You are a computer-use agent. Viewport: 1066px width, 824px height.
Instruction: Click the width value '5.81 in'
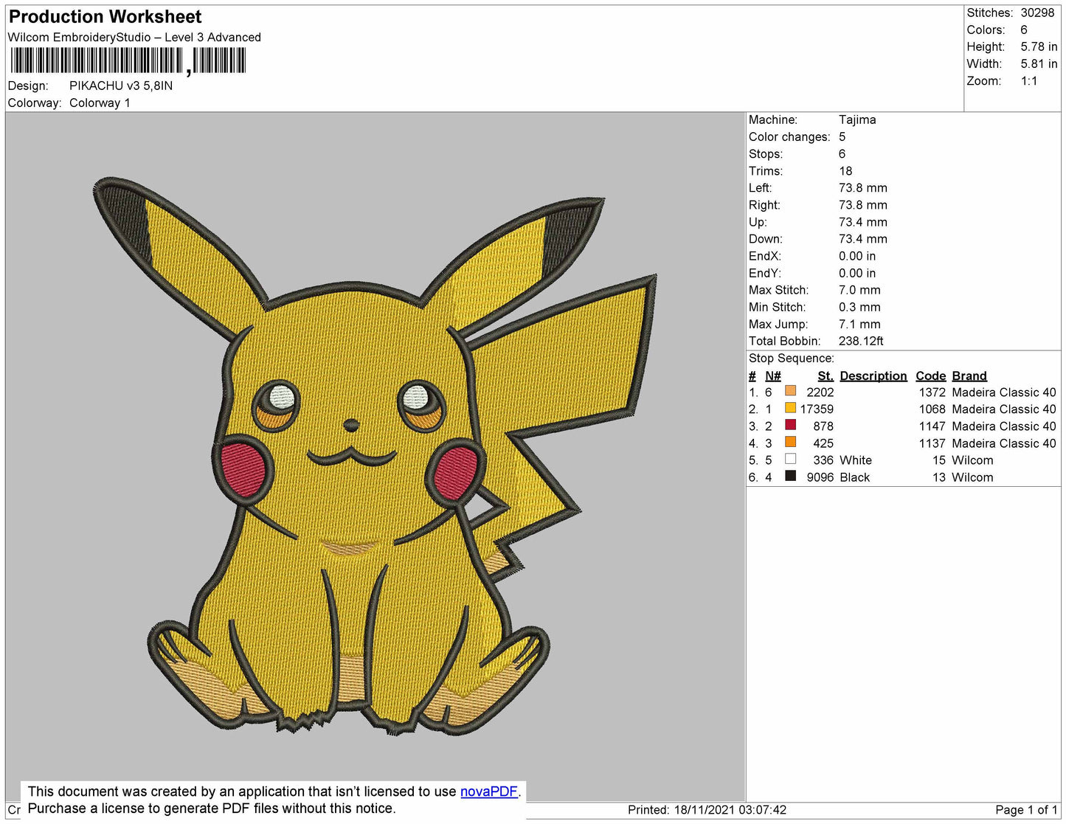point(1039,63)
